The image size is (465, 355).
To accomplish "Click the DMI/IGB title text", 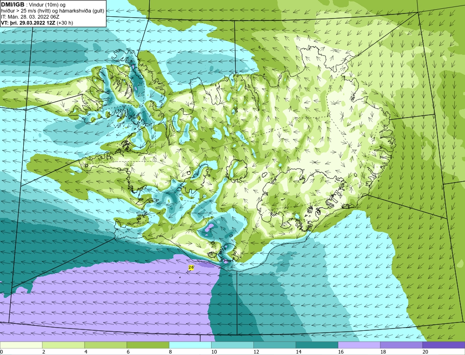I will tap(13, 5).
